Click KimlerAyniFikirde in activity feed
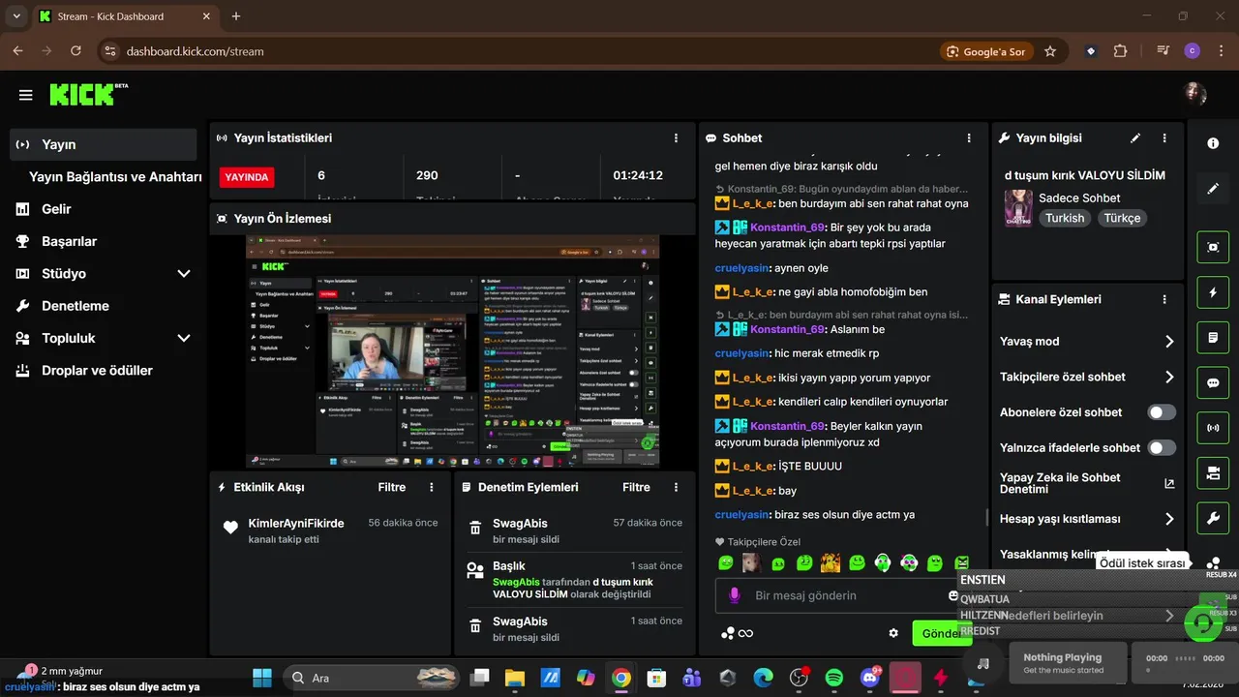Image resolution: width=1239 pixels, height=697 pixels. pos(296,523)
